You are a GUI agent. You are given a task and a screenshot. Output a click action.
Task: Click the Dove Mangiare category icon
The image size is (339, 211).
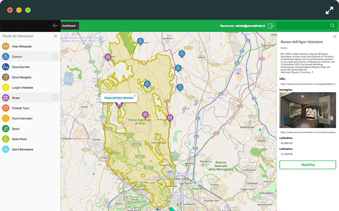click(6, 77)
